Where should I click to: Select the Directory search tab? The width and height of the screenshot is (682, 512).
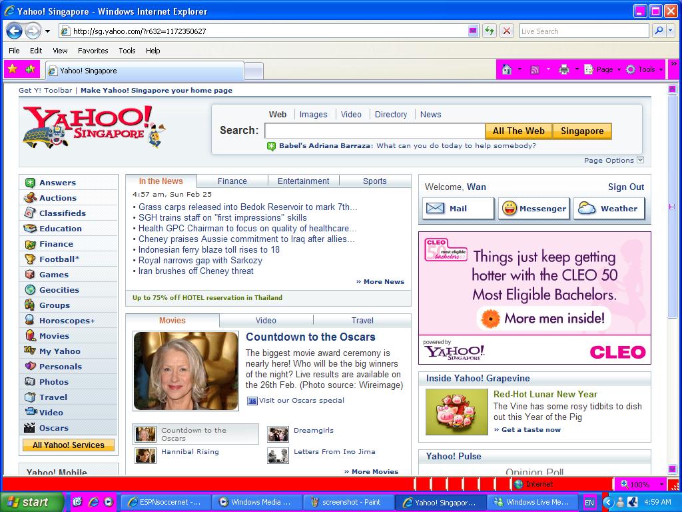[390, 115]
